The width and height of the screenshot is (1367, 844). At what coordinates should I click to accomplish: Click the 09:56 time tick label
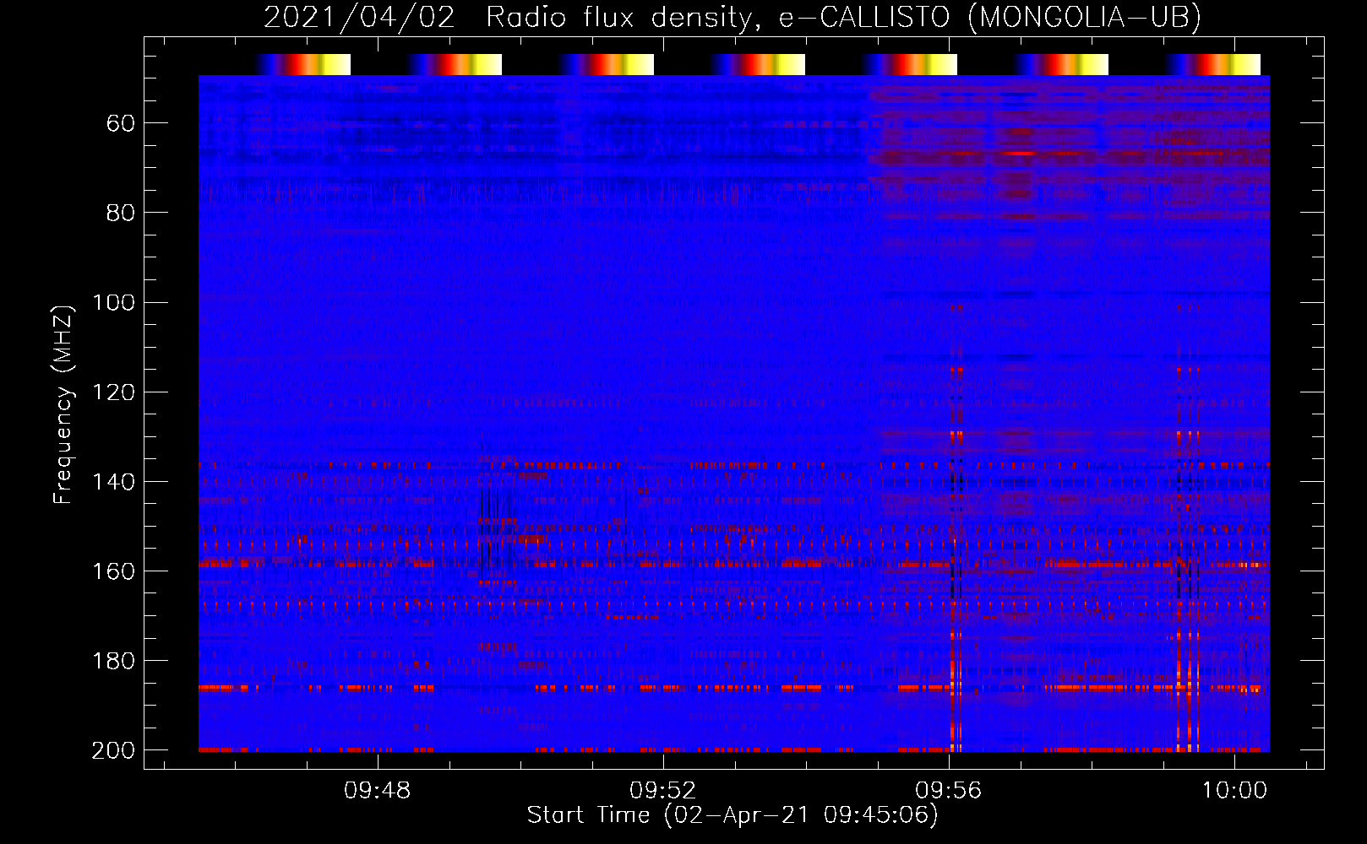(949, 790)
